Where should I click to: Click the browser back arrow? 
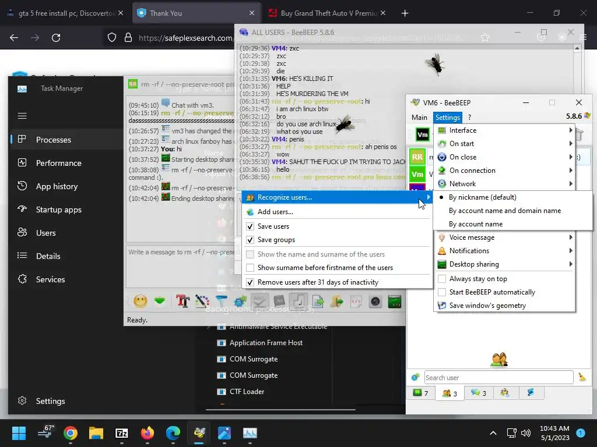pos(14,38)
